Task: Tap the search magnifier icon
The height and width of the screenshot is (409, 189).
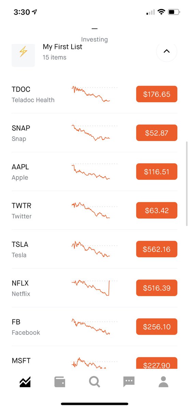Action: (94, 382)
